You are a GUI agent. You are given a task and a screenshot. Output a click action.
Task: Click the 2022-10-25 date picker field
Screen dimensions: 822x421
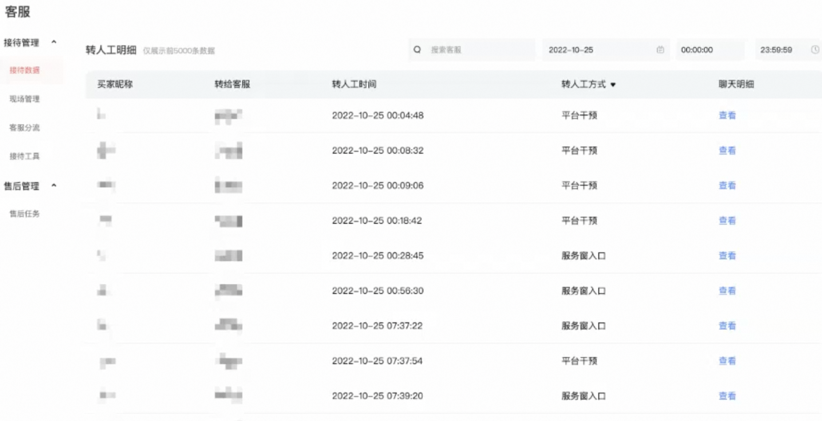coord(606,50)
